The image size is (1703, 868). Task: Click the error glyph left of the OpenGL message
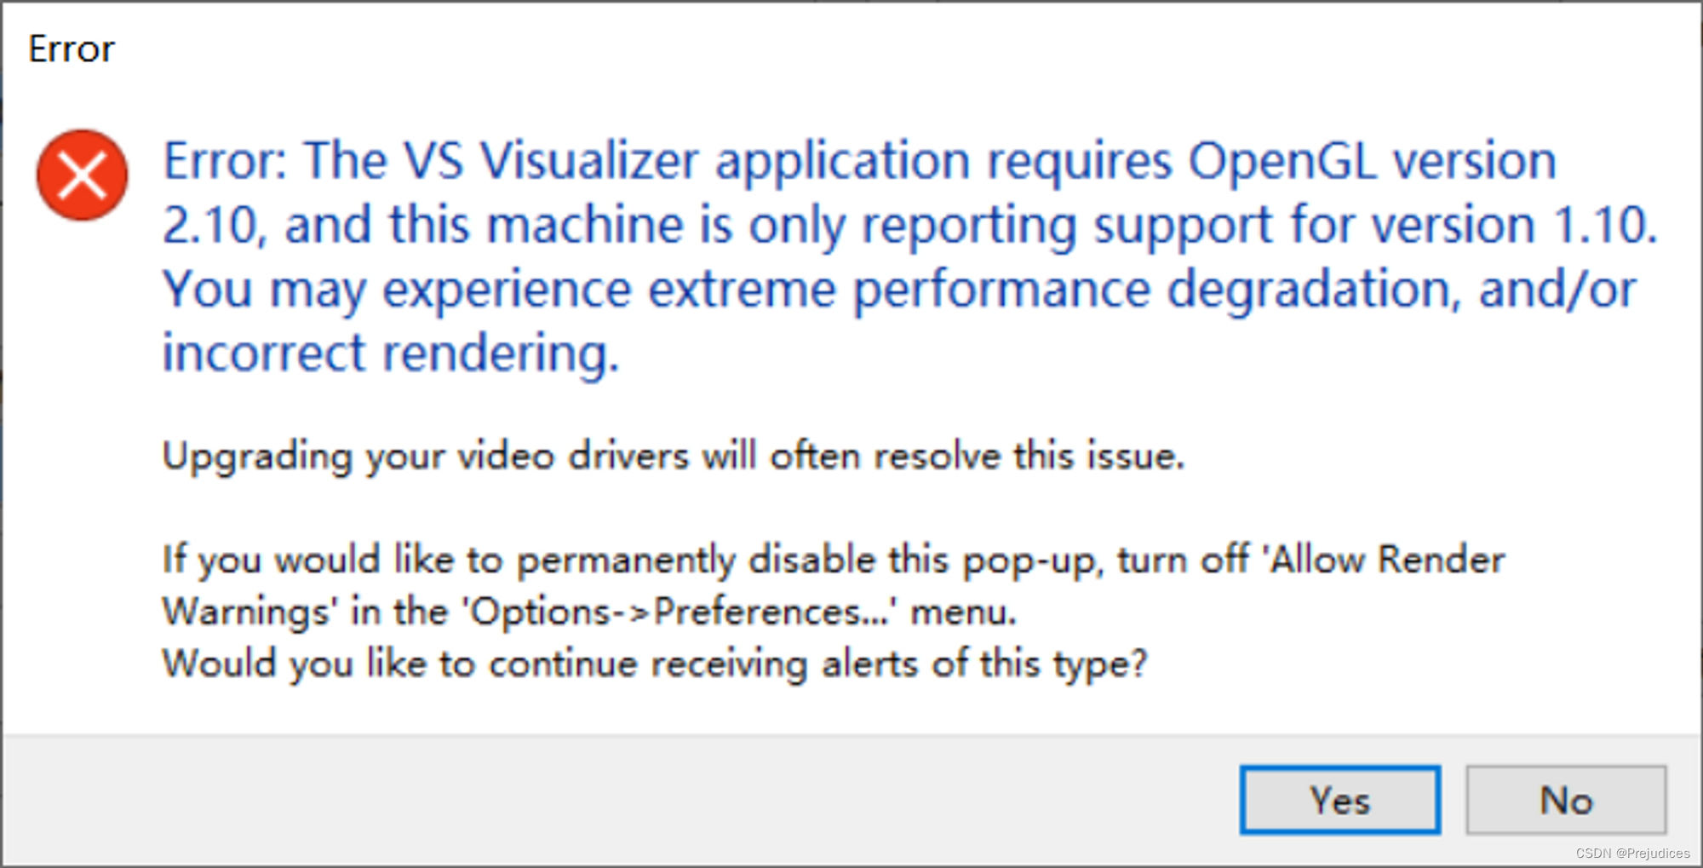tap(83, 174)
